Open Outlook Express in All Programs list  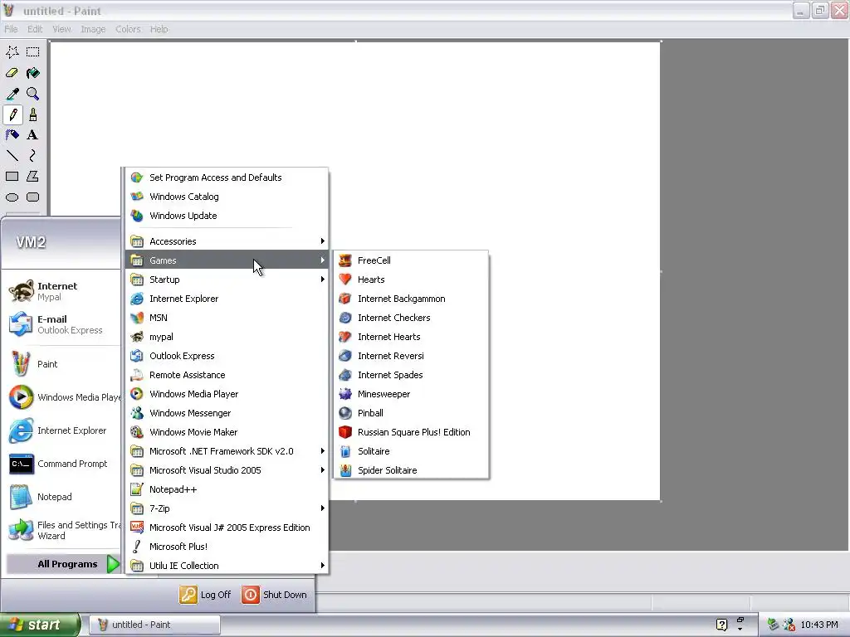[x=227, y=356]
